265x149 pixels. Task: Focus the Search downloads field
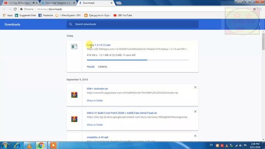[132, 24]
